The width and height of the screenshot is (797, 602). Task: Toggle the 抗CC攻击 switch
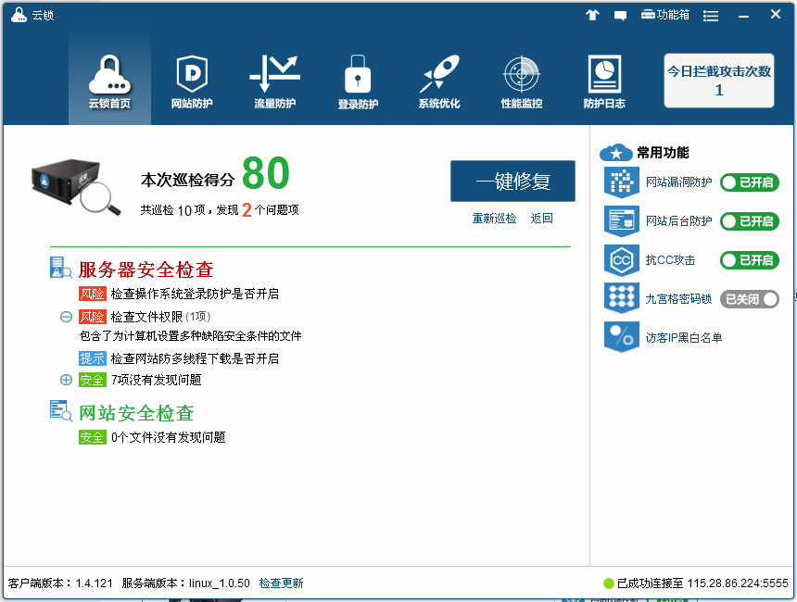click(749, 260)
